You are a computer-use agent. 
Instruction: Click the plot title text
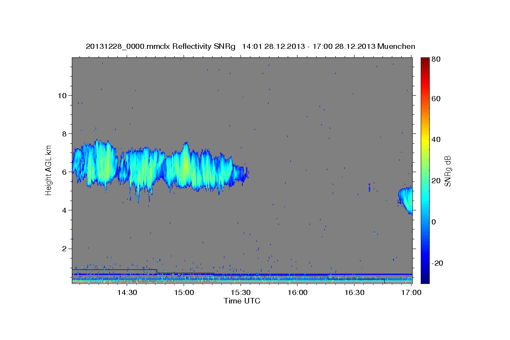coord(250,46)
